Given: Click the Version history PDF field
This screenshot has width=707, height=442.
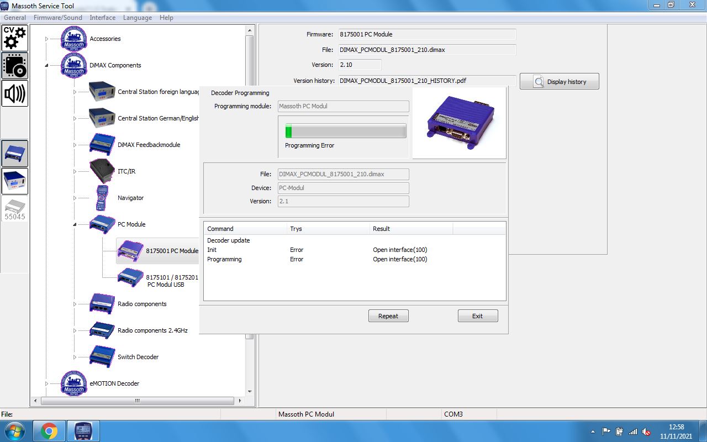Looking at the screenshot, I should pyautogui.click(x=427, y=81).
